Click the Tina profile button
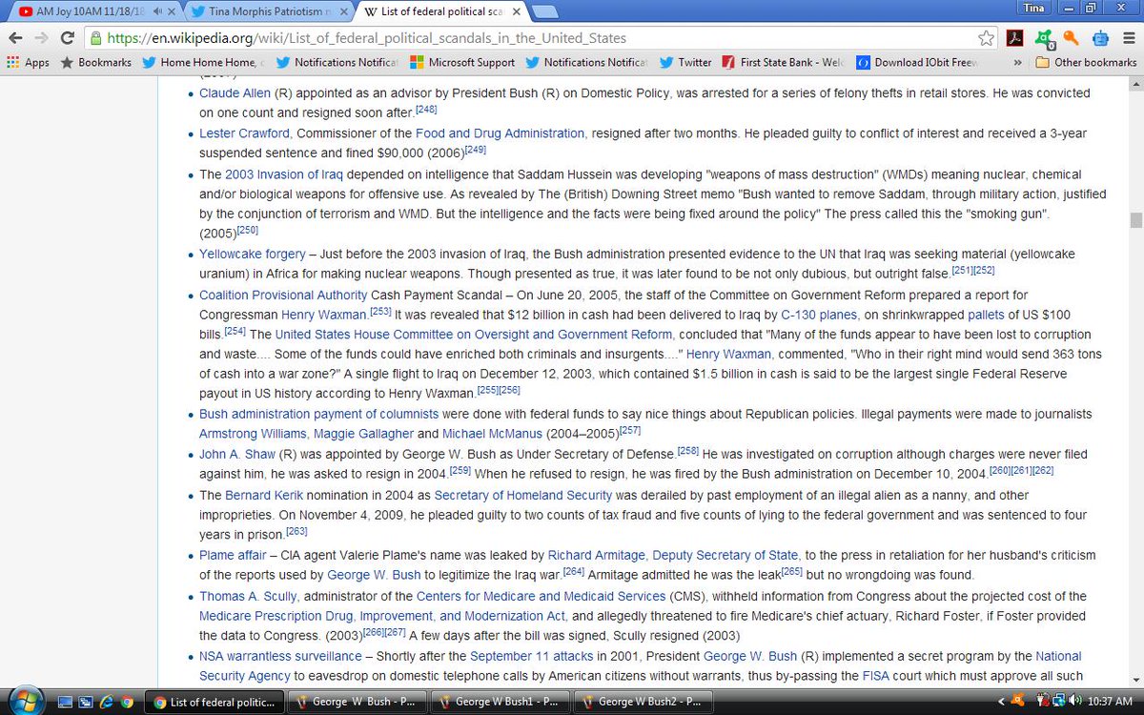The image size is (1144, 715). pyautogui.click(x=1034, y=8)
